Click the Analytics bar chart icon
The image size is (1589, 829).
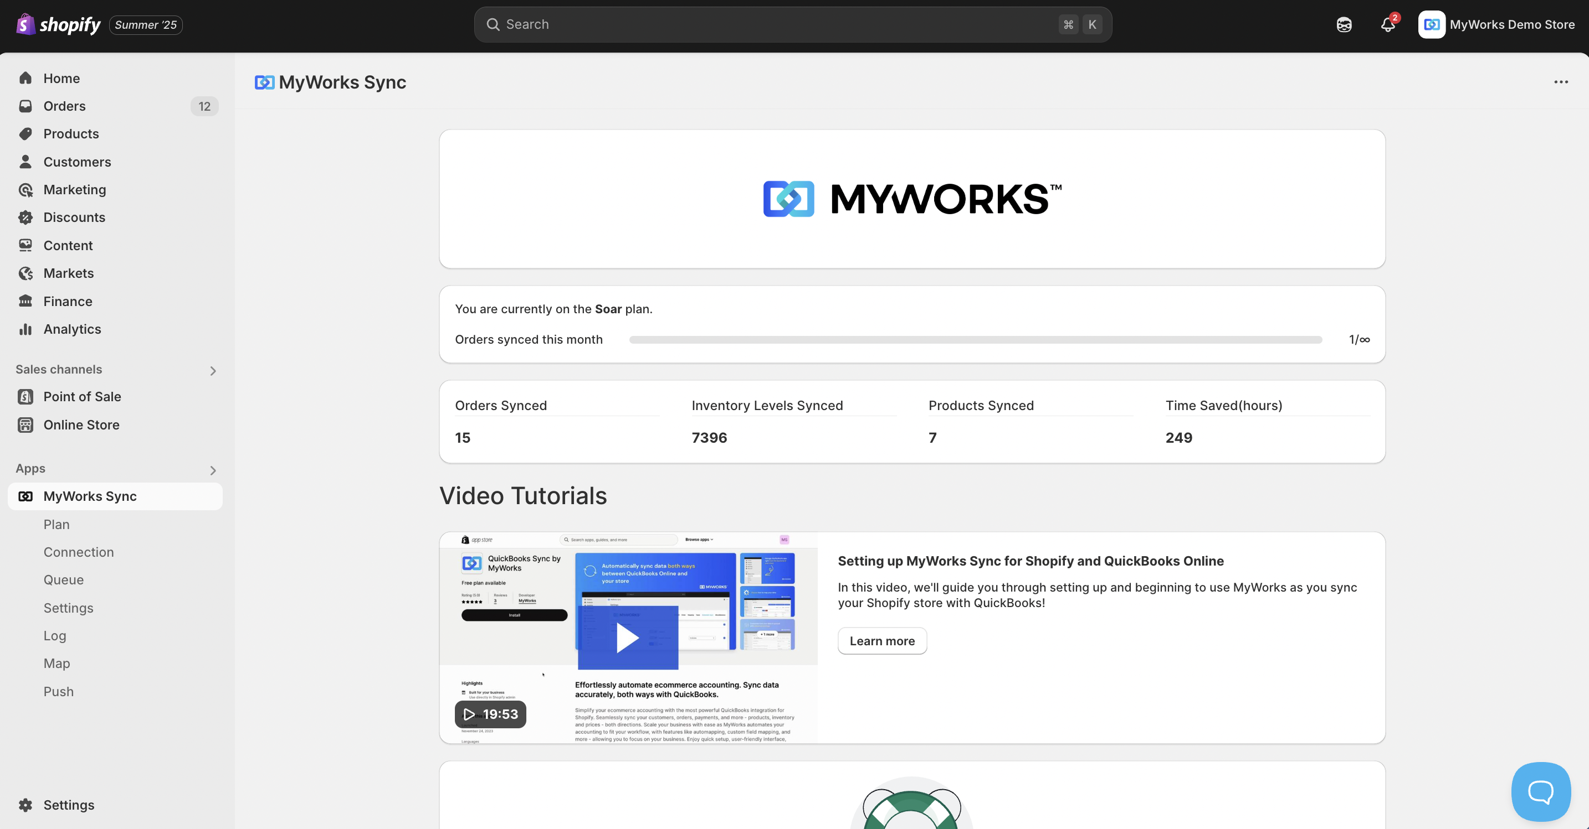pyautogui.click(x=25, y=329)
